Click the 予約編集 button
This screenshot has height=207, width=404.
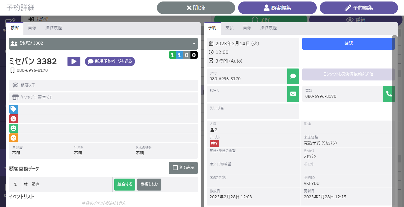(359, 8)
